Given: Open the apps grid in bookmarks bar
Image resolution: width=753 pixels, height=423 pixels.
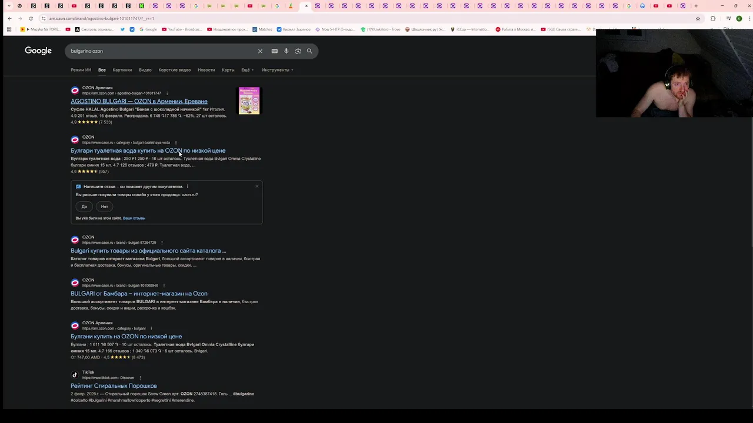Looking at the screenshot, I should coord(9,29).
